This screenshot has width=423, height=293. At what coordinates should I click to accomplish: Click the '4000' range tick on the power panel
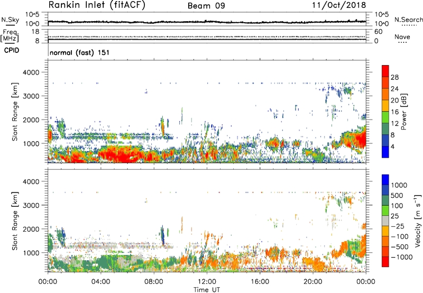tap(31, 72)
